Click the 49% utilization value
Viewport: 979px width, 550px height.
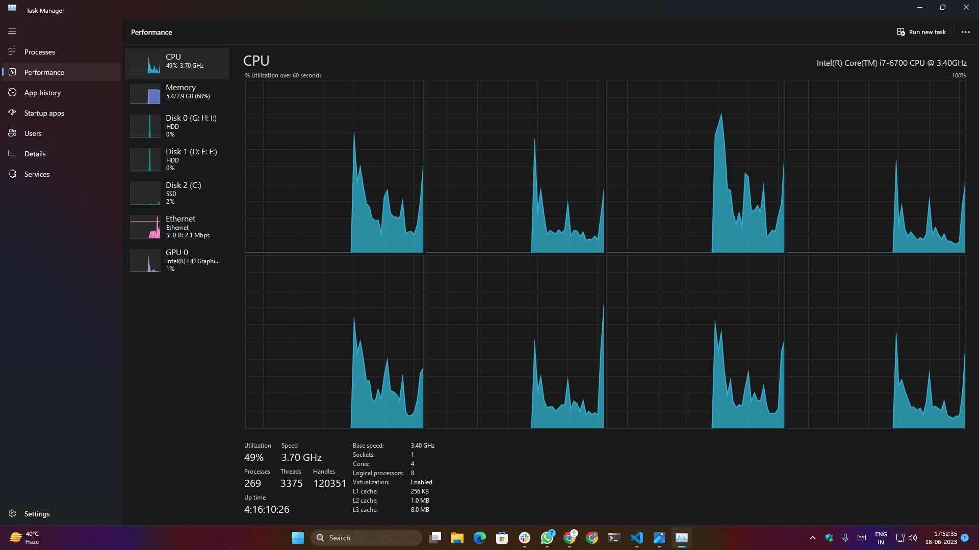tap(254, 457)
